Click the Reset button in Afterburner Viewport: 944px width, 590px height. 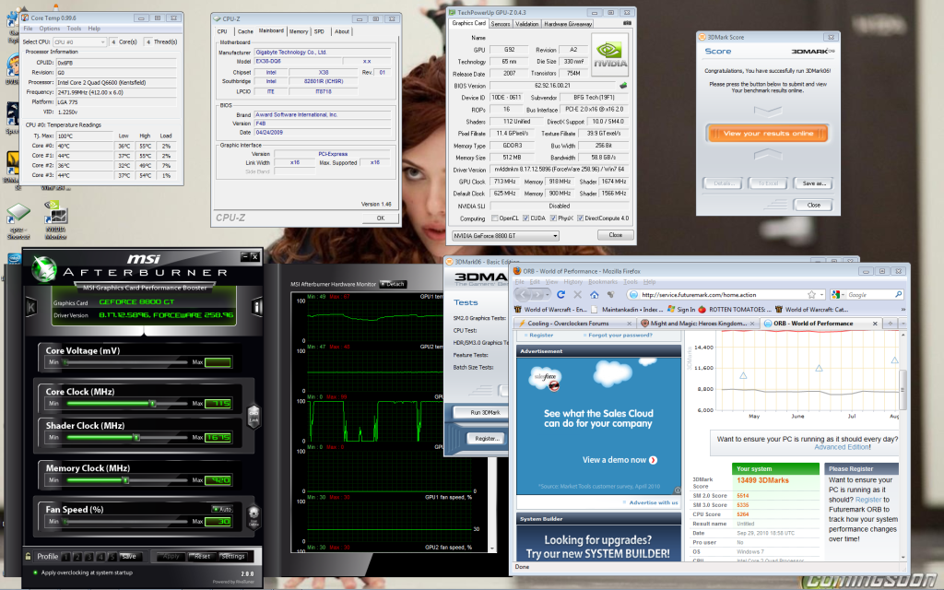coord(202,556)
